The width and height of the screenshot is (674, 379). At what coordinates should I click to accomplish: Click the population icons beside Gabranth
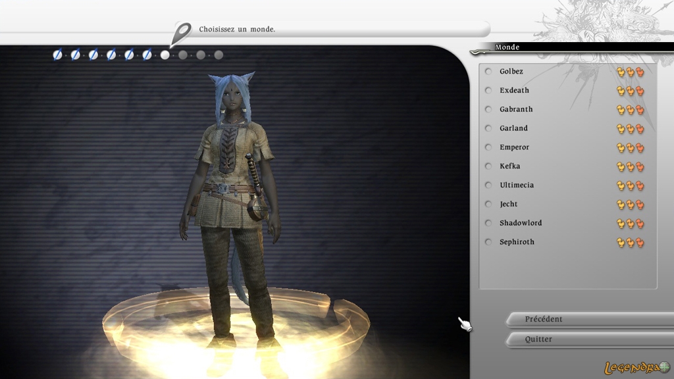tap(630, 110)
